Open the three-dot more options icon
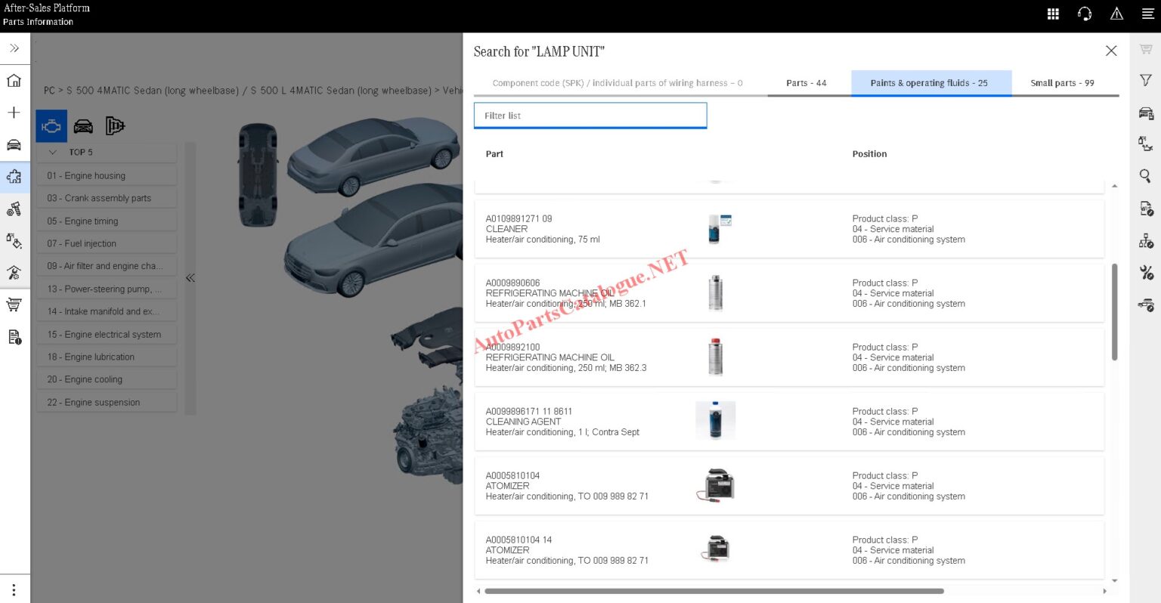The height and width of the screenshot is (603, 1161). point(14,589)
